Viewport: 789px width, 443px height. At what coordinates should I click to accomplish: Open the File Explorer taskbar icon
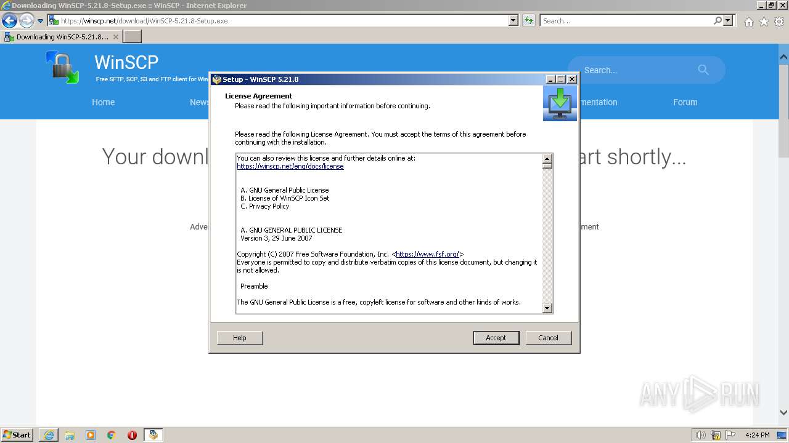tap(70, 435)
